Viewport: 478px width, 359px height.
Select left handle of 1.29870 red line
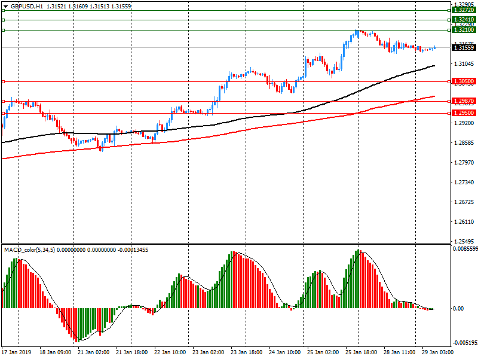3,101
